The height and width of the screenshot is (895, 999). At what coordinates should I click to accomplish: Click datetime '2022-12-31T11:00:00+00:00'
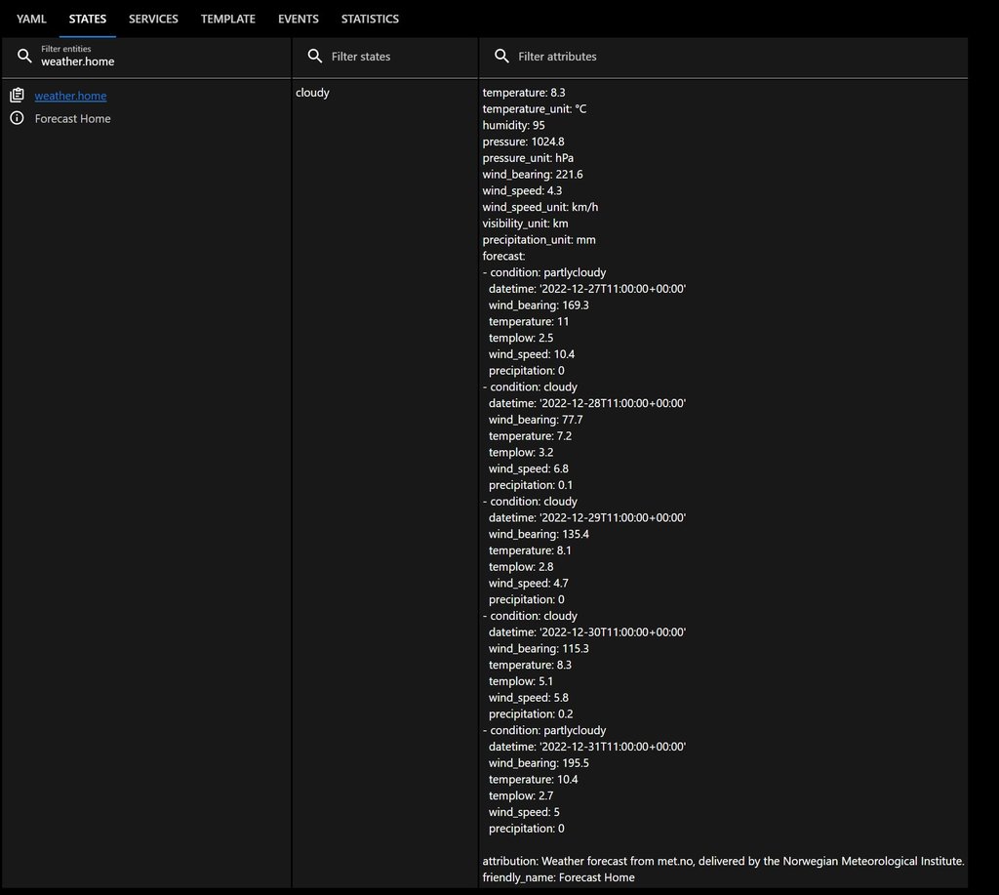587,747
